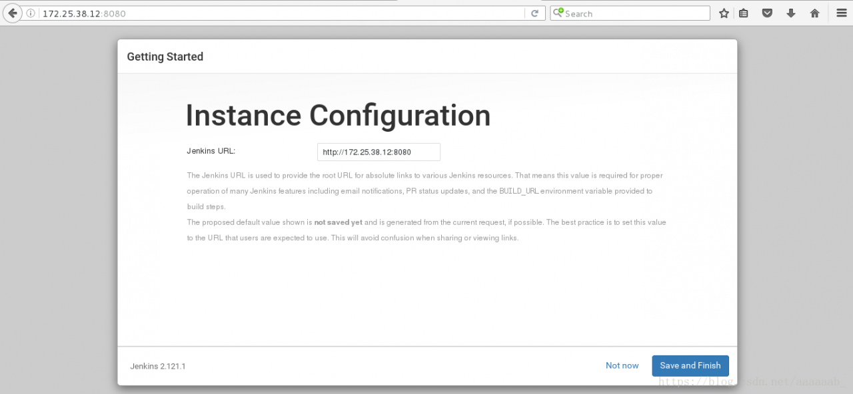Bookmark this page with the star icon
The image size is (853, 394).
pyautogui.click(x=724, y=13)
